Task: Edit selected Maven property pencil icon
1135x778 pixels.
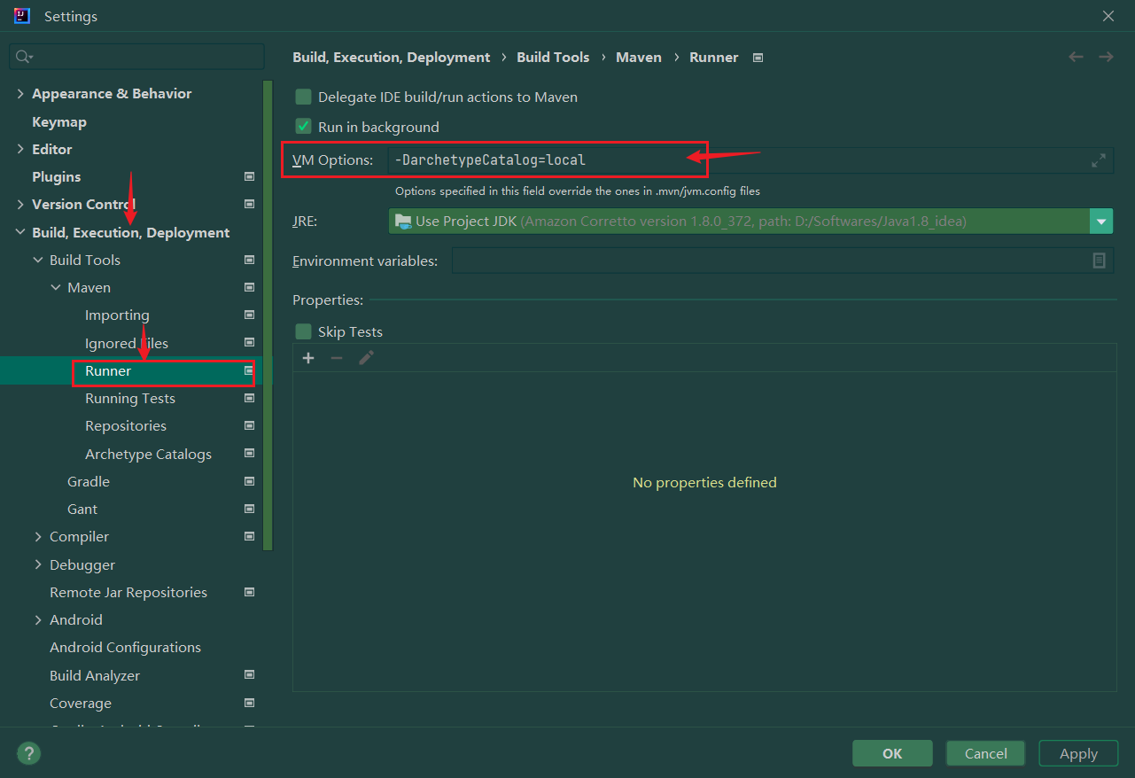Action: 366,358
